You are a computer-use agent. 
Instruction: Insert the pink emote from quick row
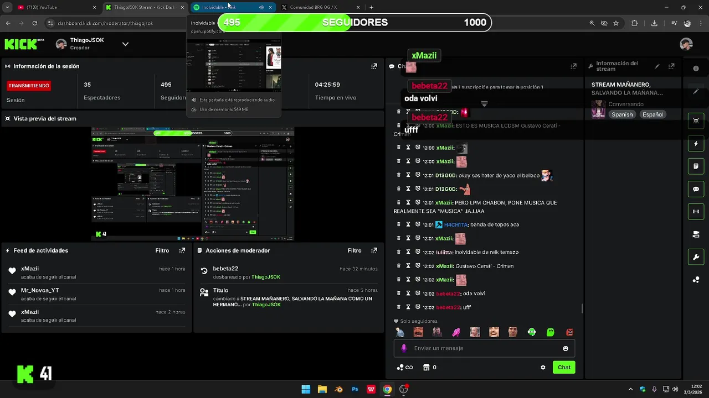[x=456, y=332]
